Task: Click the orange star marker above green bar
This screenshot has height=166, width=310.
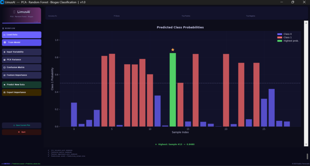Action: 173,50
